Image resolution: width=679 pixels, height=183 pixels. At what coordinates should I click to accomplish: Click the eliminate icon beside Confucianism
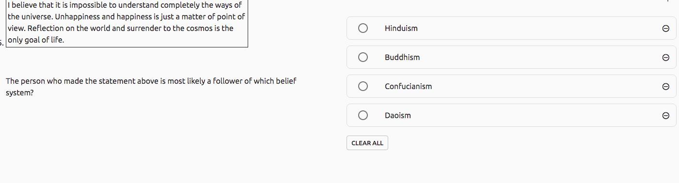tap(665, 87)
